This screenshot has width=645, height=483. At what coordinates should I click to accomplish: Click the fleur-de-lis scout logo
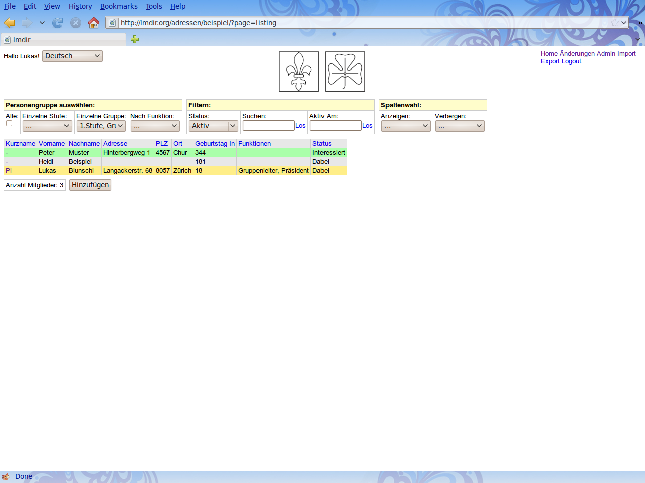point(299,72)
